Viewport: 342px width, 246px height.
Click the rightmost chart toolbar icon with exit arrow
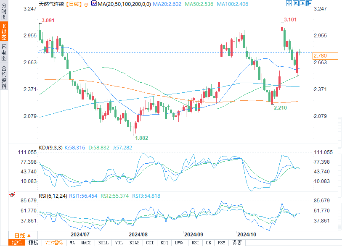[x=309, y=3]
